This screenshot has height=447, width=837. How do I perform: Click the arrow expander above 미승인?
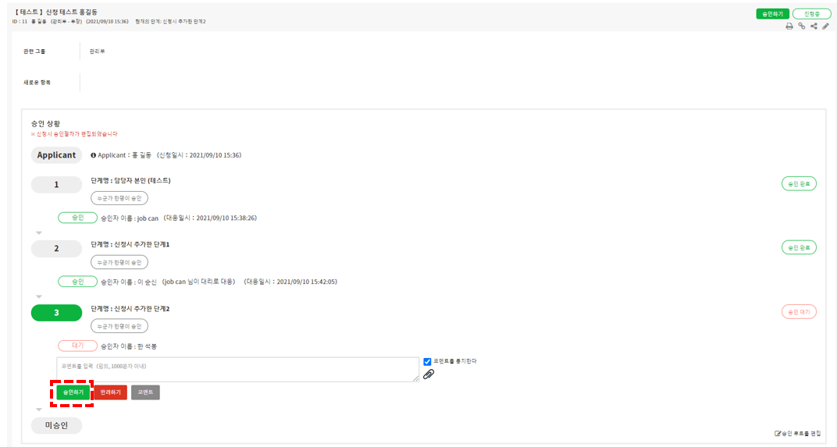pyautogui.click(x=38, y=410)
